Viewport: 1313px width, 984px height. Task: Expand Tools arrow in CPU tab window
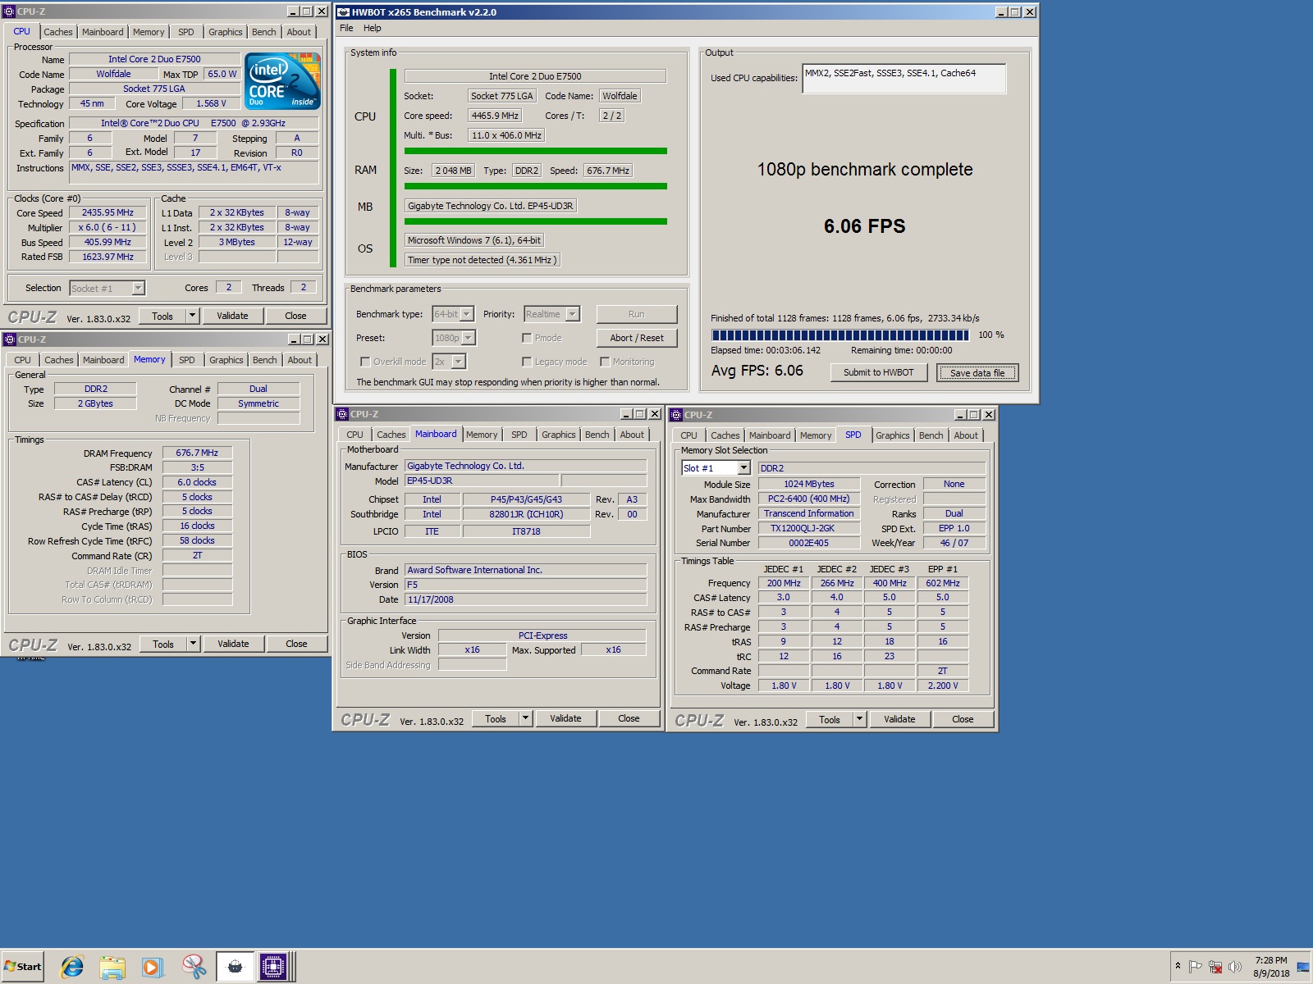pyautogui.click(x=192, y=316)
